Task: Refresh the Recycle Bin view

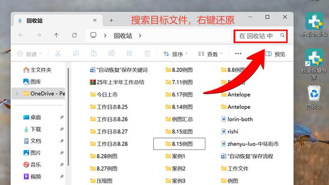Action: (x=74, y=36)
